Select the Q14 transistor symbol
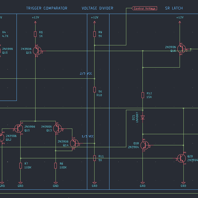 click(74, 144)
